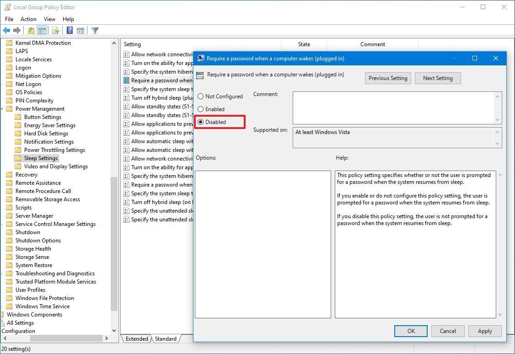Click the Show/Hide Action Pane icon
Image resolution: width=515 pixels, height=354 pixels.
pos(80,30)
